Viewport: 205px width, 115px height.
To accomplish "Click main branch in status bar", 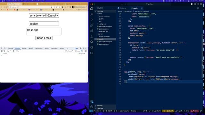I will (96, 111).
